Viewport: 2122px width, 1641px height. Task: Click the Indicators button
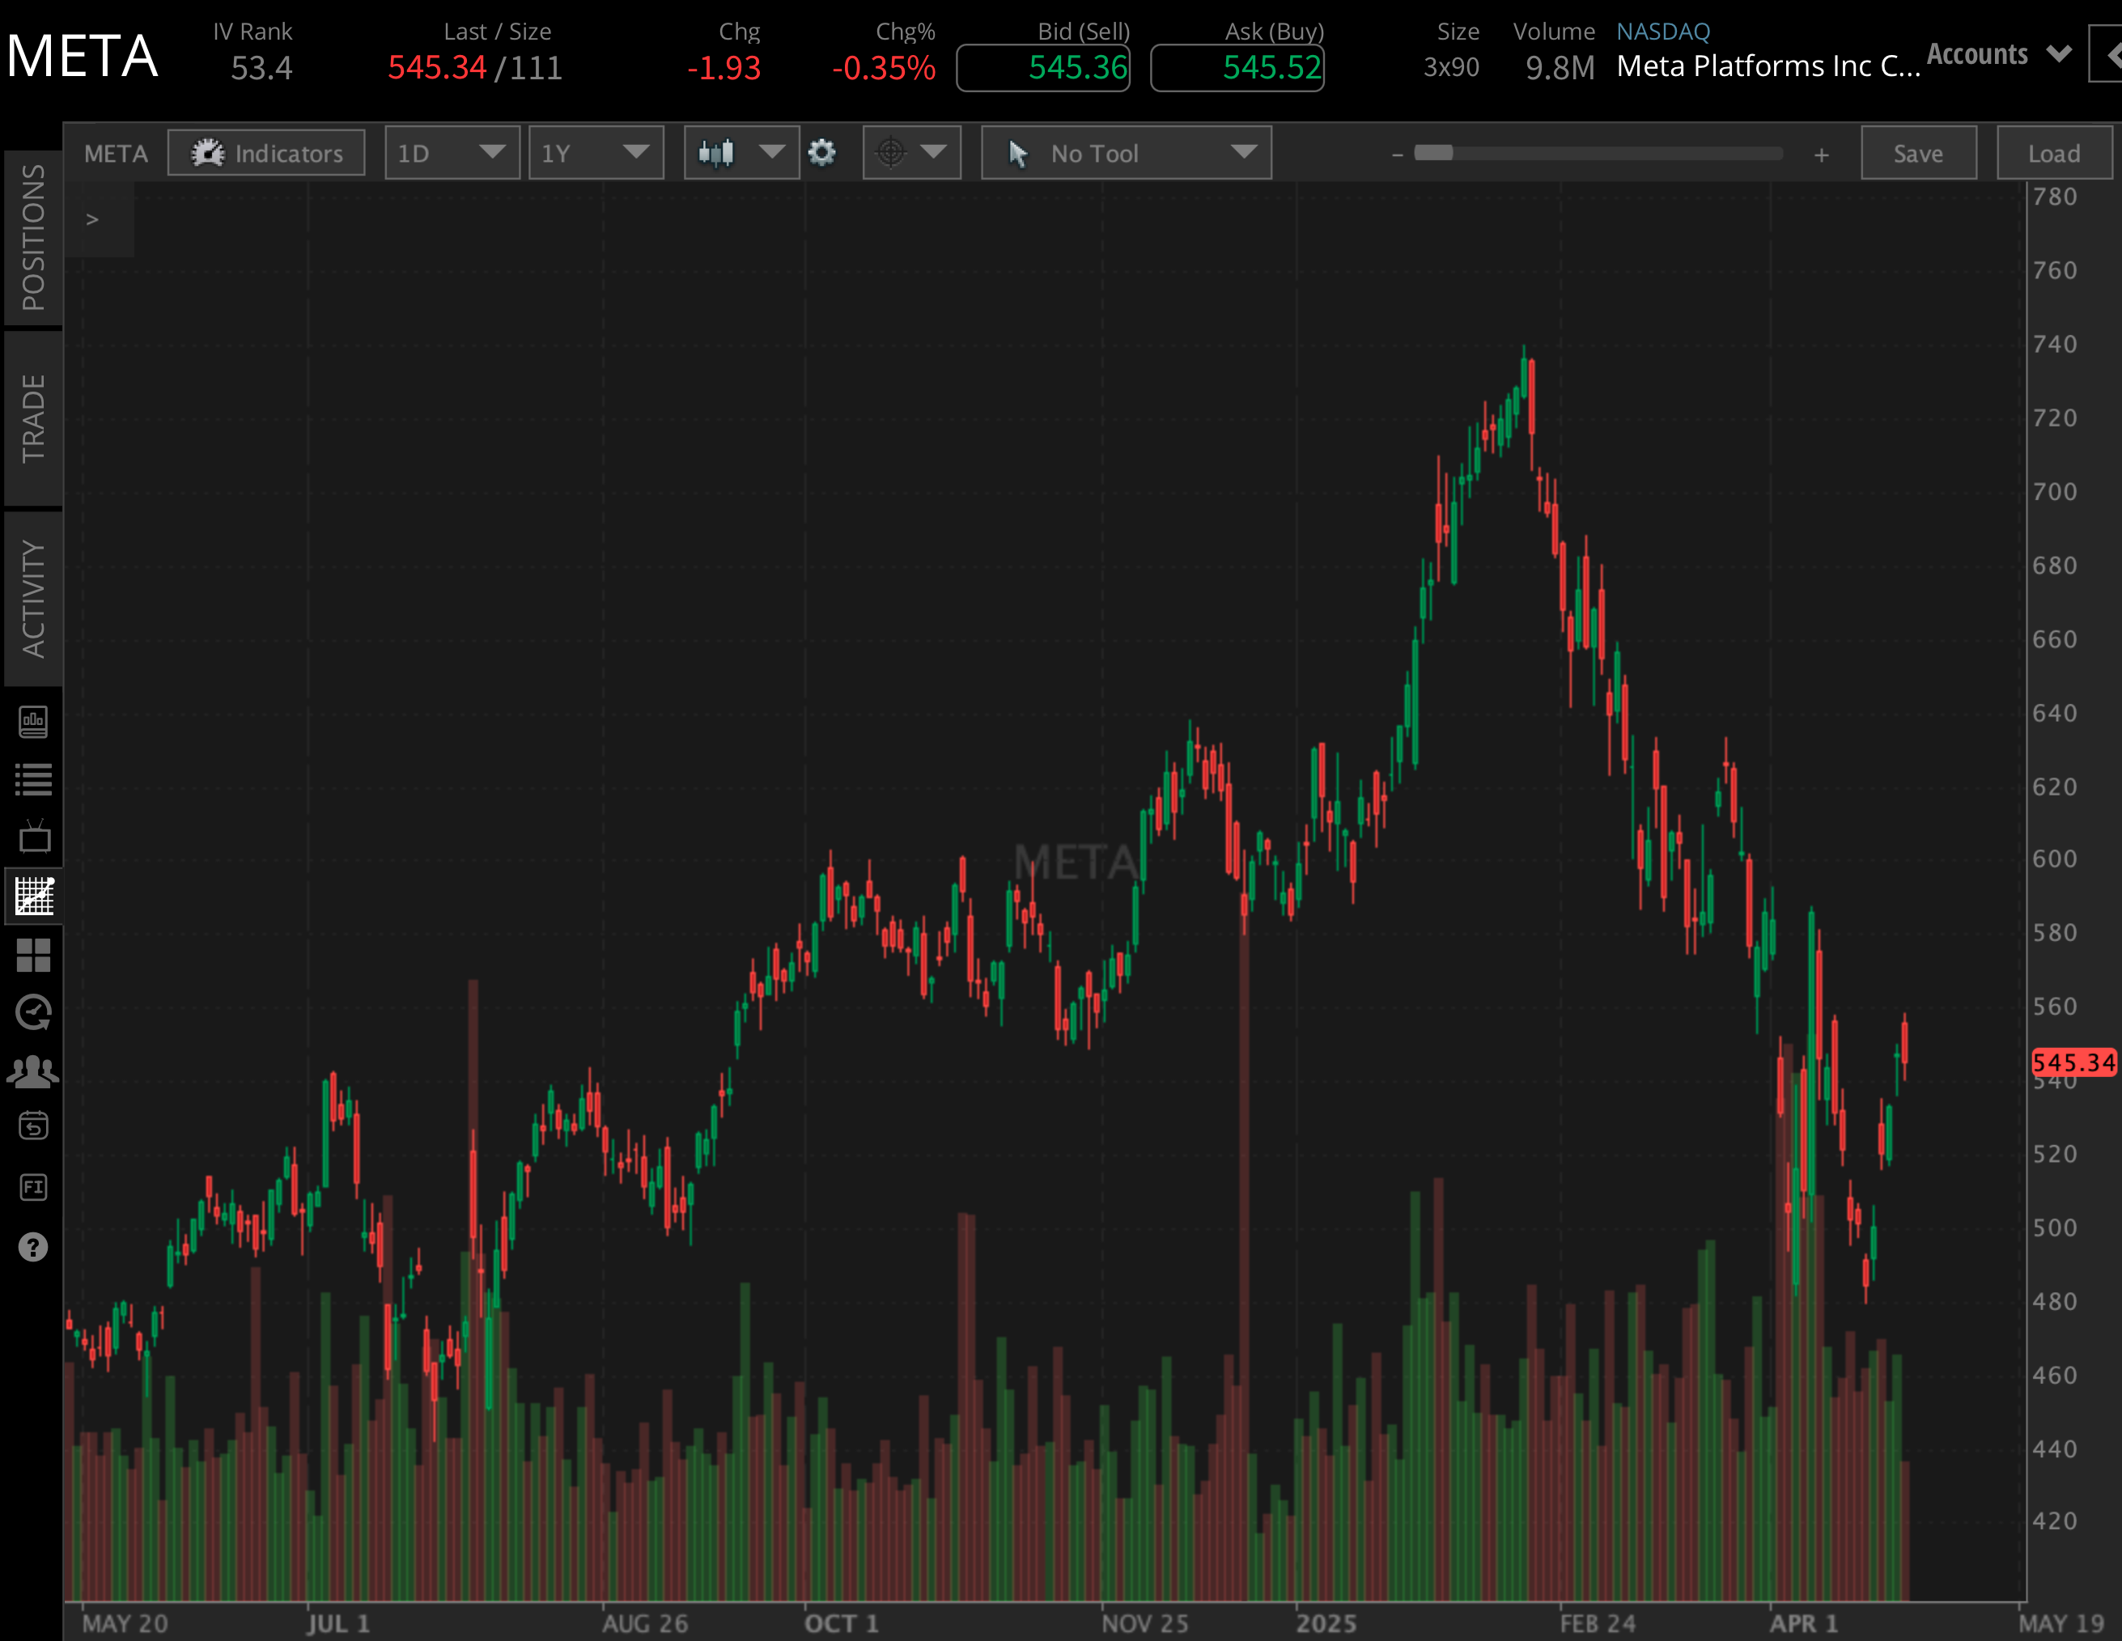tap(266, 153)
